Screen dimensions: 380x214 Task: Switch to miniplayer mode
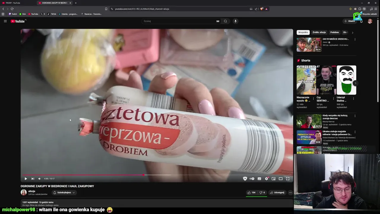click(273, 179)
